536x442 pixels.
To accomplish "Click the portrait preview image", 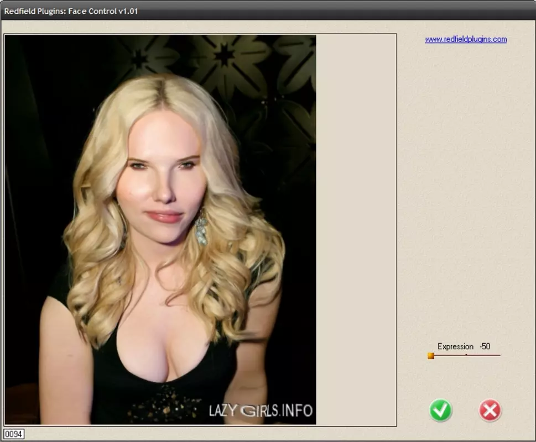I will coord(160,229).
